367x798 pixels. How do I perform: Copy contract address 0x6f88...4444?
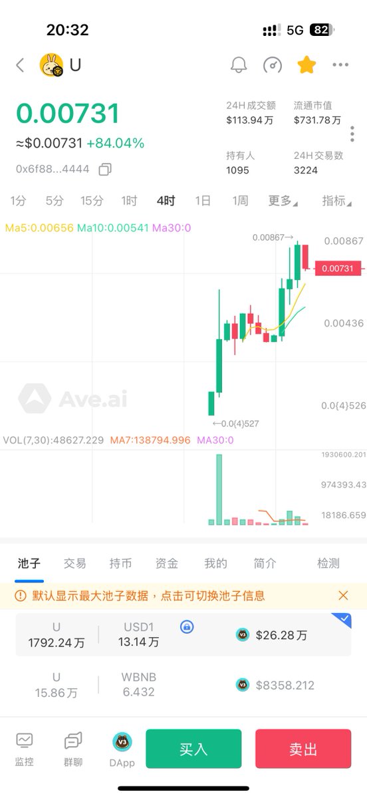pyautogui.click(x=104, y=170)
